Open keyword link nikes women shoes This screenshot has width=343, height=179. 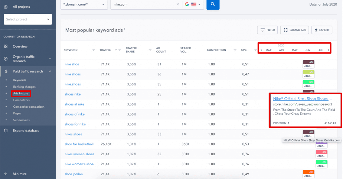click(x=79, y=154)
